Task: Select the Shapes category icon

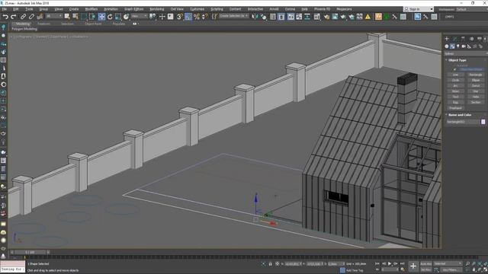Action: (452, 46)
